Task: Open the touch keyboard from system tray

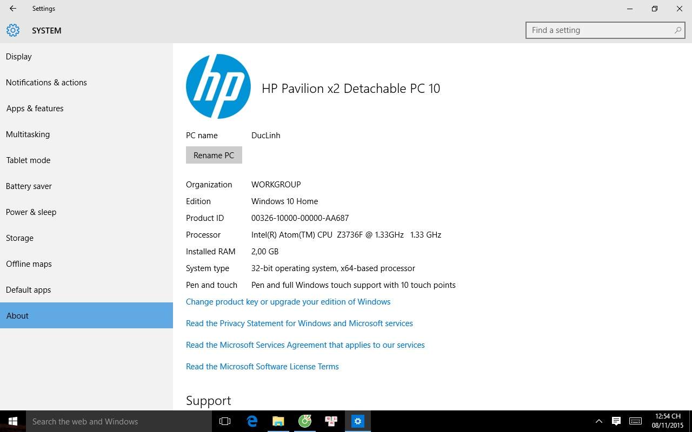Action: click(636, 421)
